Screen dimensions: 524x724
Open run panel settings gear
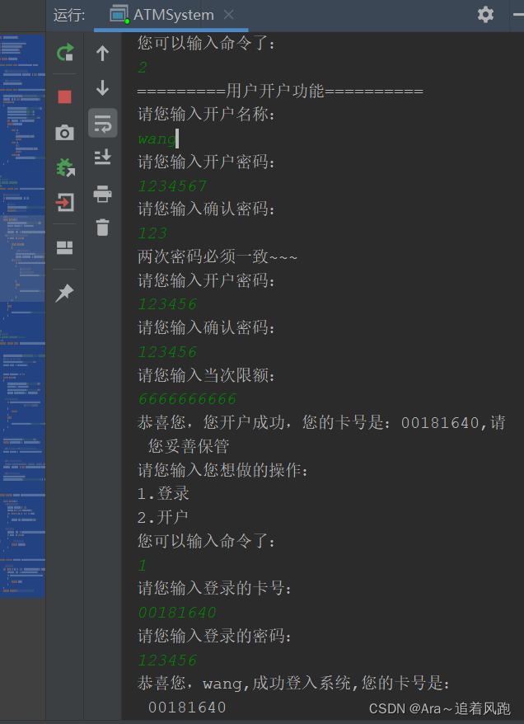(x=485, y=15)
